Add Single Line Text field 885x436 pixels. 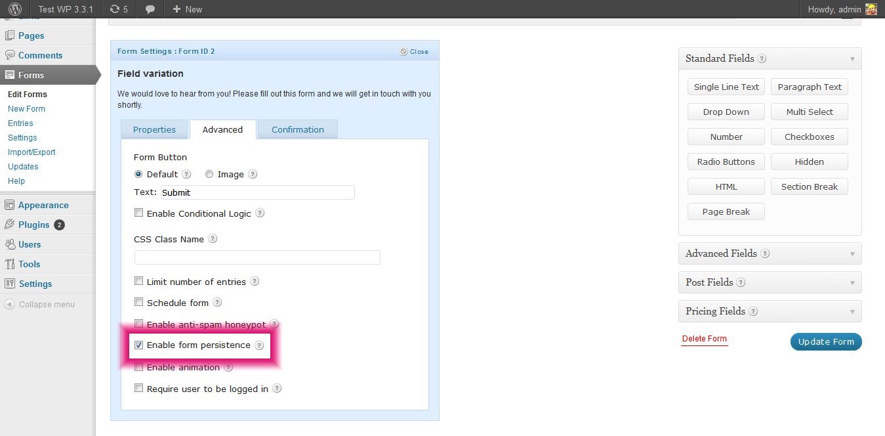click(726, 87)
